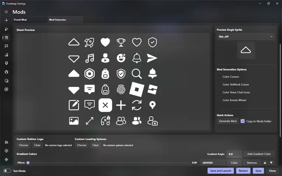
Task: Click the refresh arrows sprite
Action: click(x=137, y=105)
